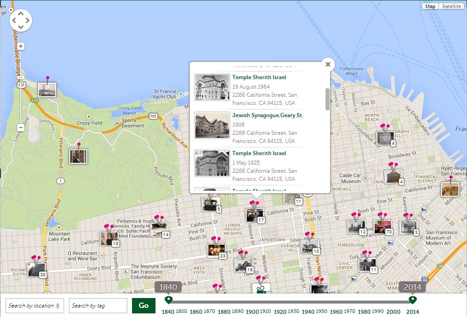Open the photo cluster marked 3
Screen dimensions: 467x317
tap(409, 227)
